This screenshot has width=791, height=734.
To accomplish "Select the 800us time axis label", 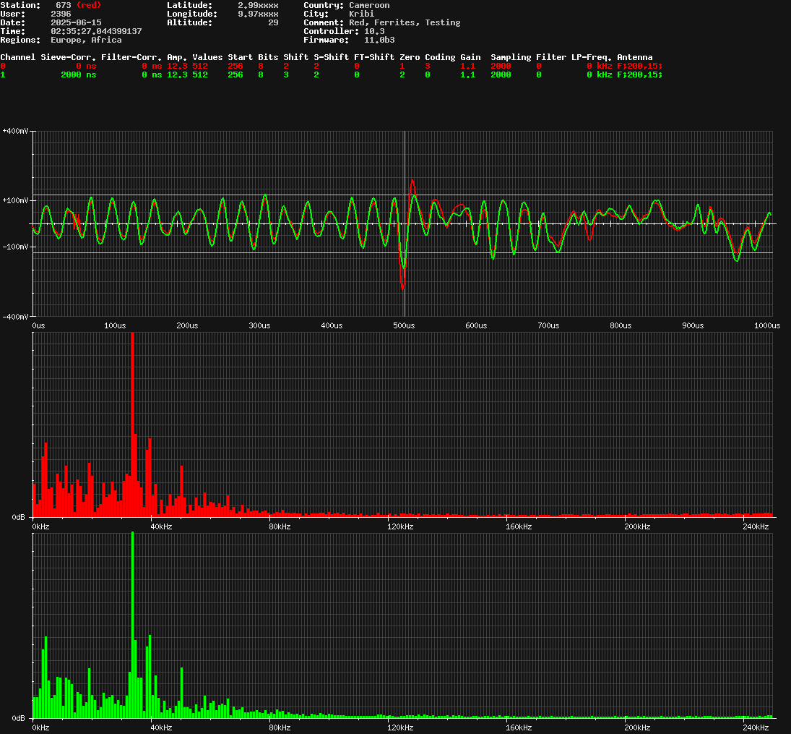I will point(621,326).
